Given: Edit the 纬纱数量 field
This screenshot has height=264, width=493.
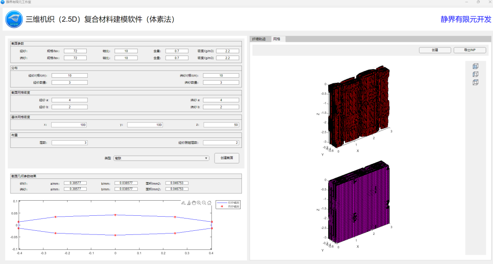Looking at the screenshot, I should [x=221, y=82].
